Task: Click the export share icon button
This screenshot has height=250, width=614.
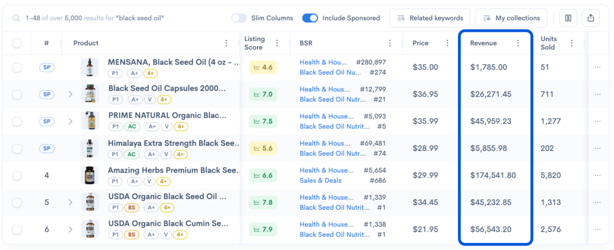Action: coord(591,18)
